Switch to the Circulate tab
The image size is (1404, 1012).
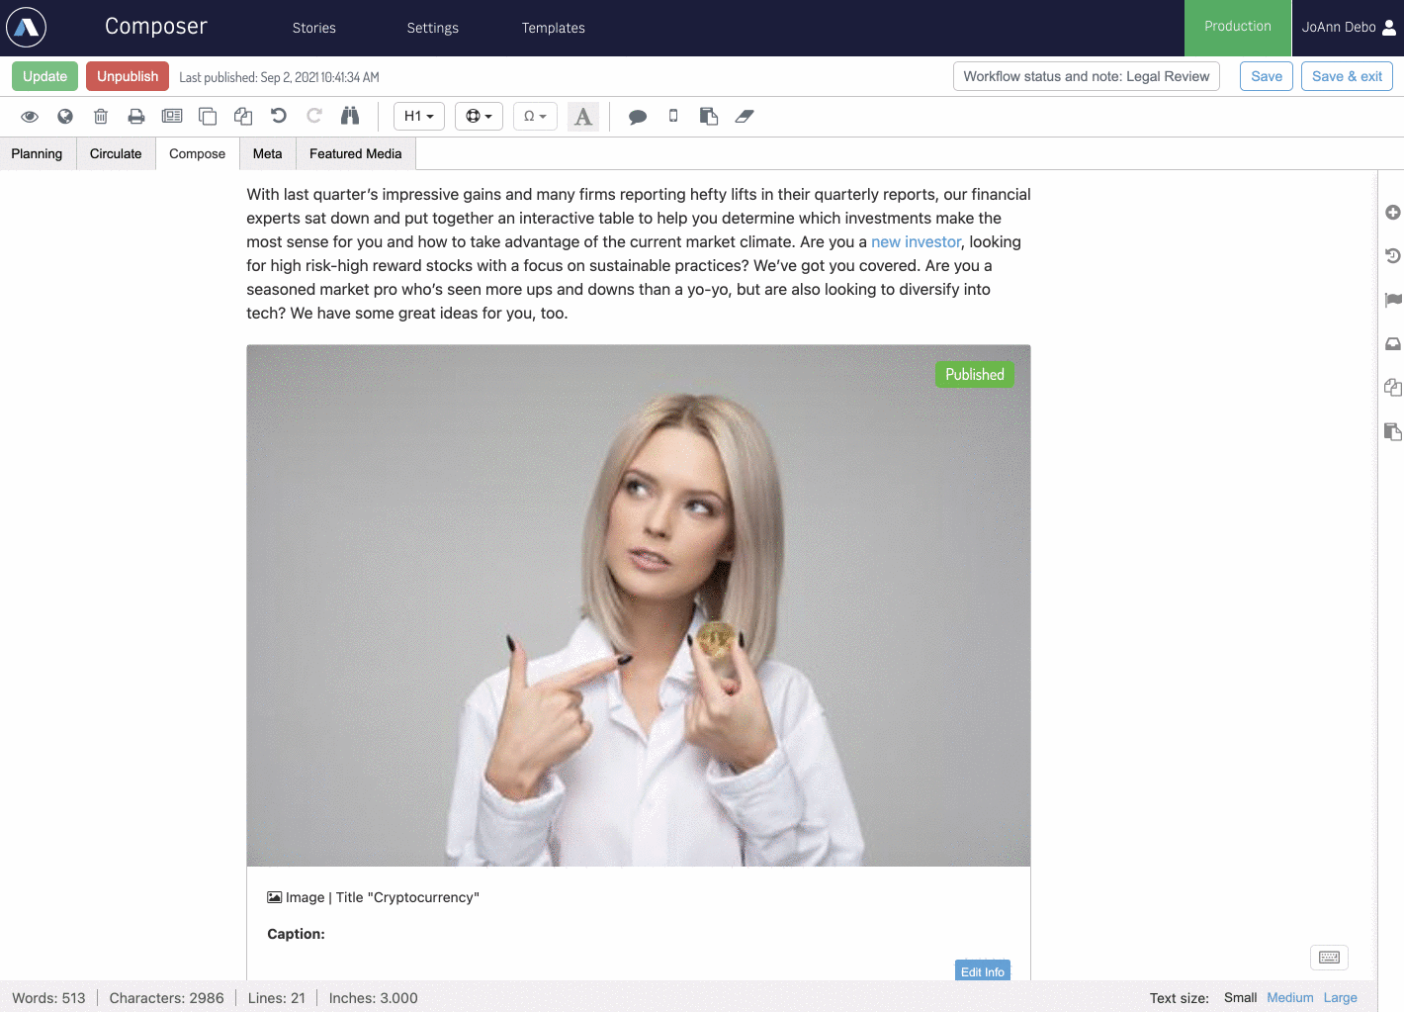116,153
